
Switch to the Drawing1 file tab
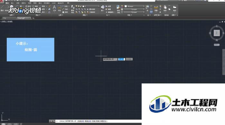click(x=21, y=18)
